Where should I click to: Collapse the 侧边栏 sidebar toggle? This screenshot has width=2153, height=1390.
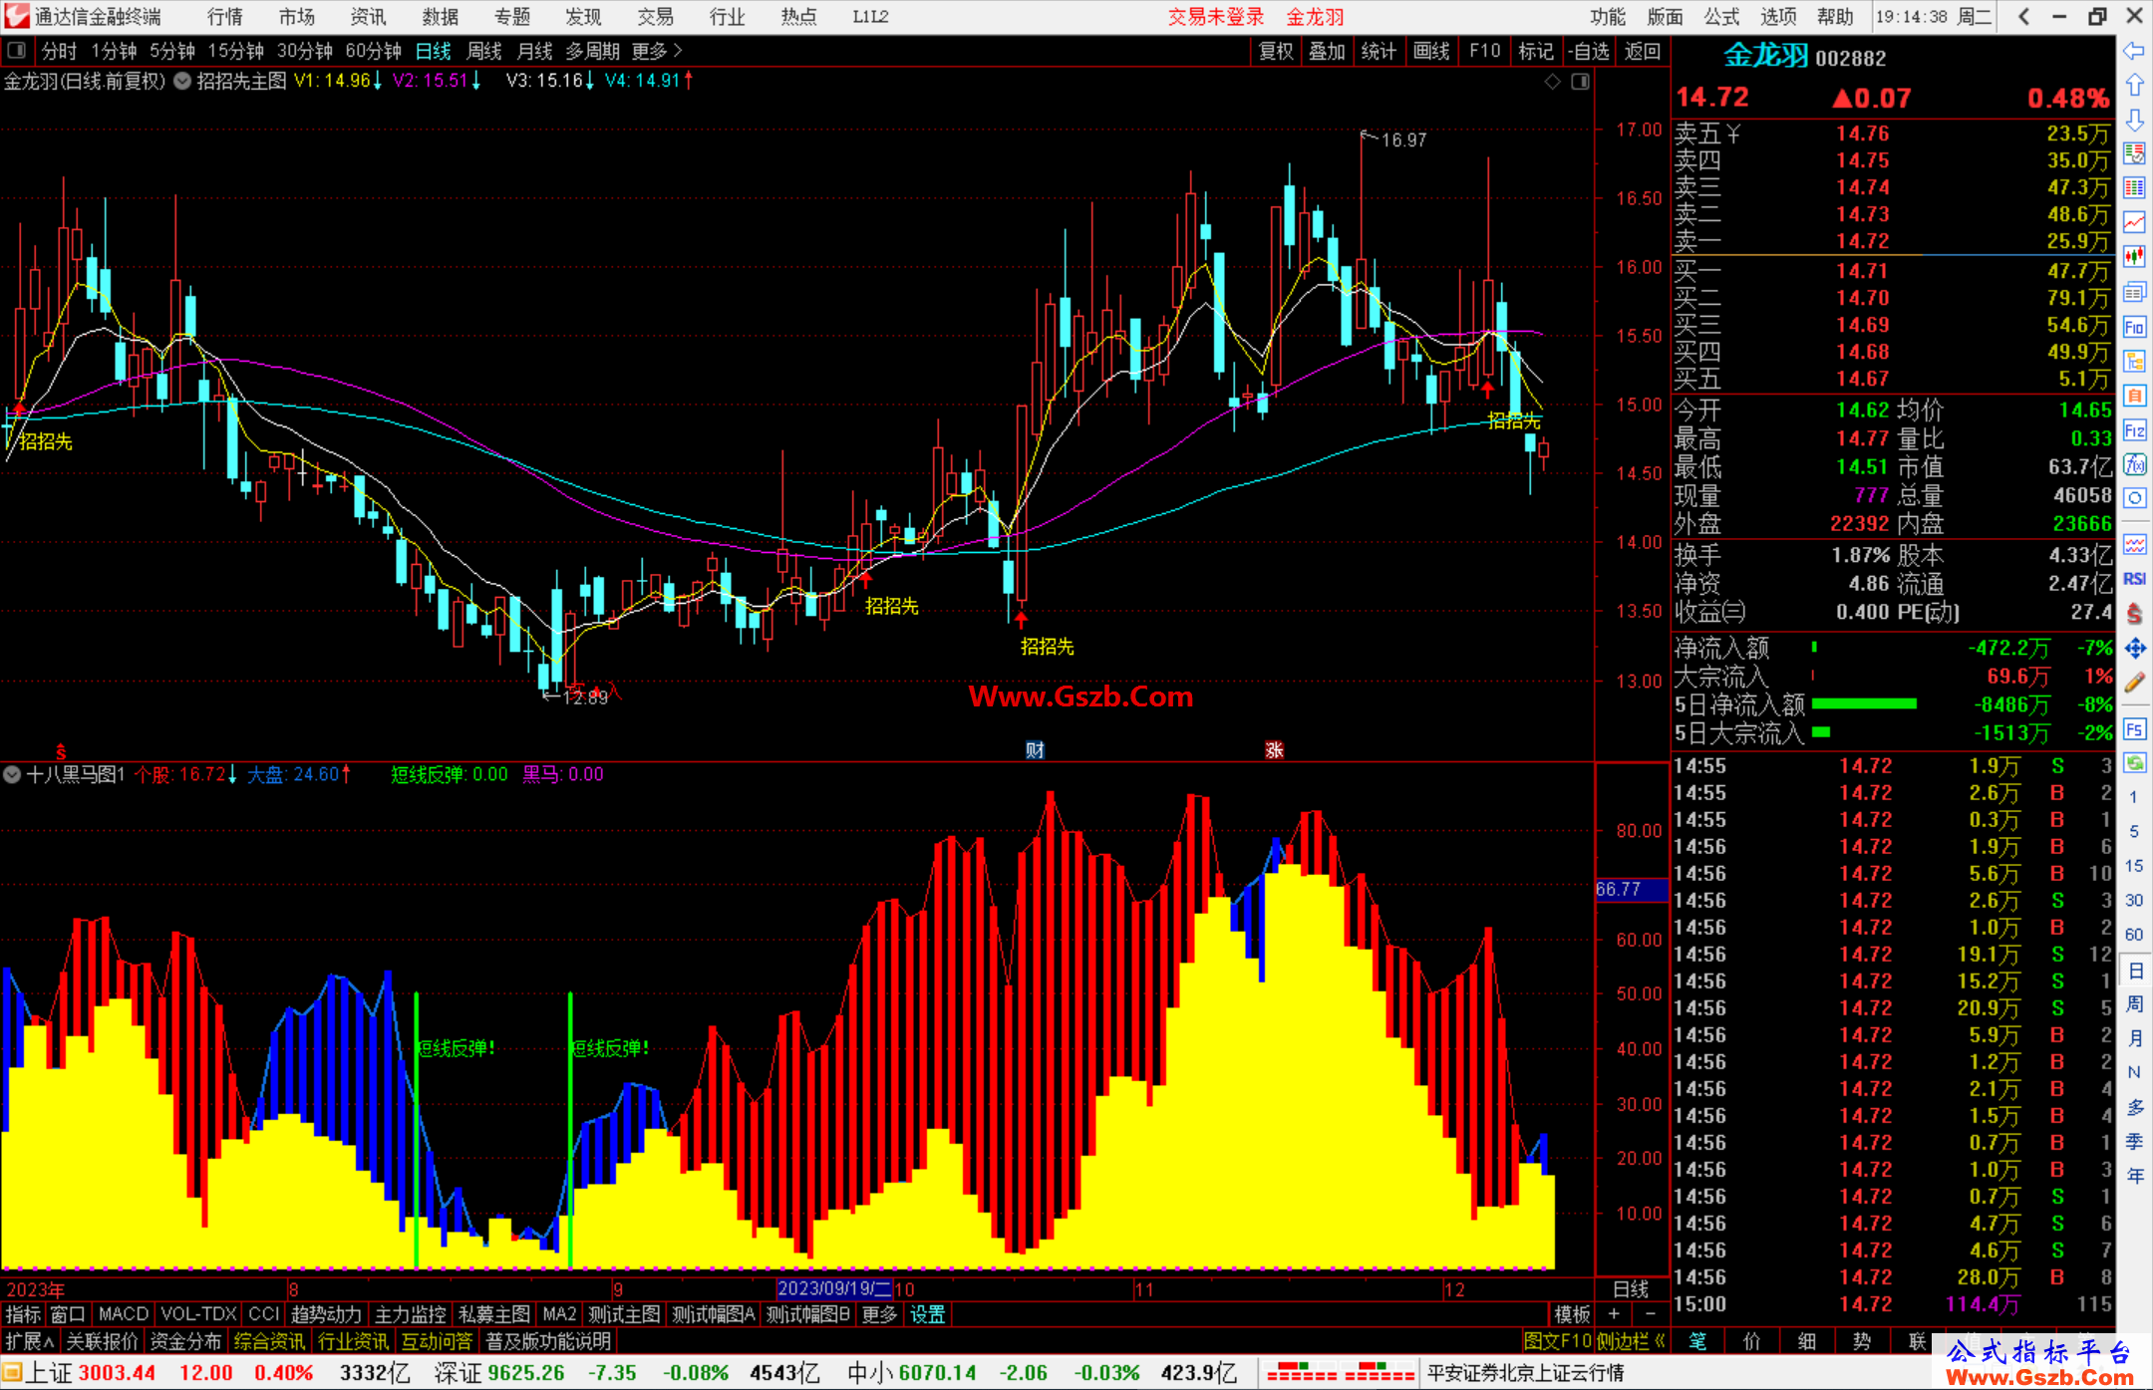click(1631, 1341)
